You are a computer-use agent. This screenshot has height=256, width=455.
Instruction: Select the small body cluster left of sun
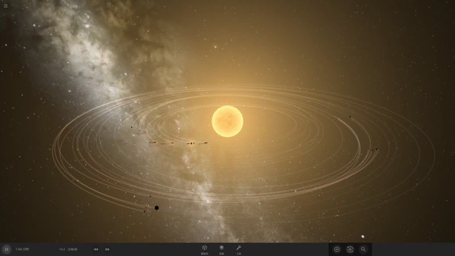191,143
